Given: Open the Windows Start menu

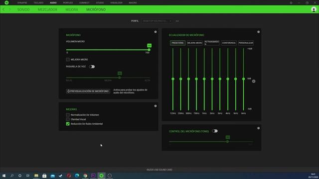Looking at the screenshot, I should (x=4, y=176).
